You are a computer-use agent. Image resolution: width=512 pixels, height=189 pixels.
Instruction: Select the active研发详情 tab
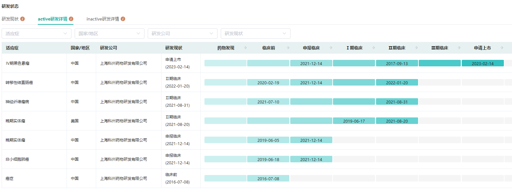tap(53, 19)
